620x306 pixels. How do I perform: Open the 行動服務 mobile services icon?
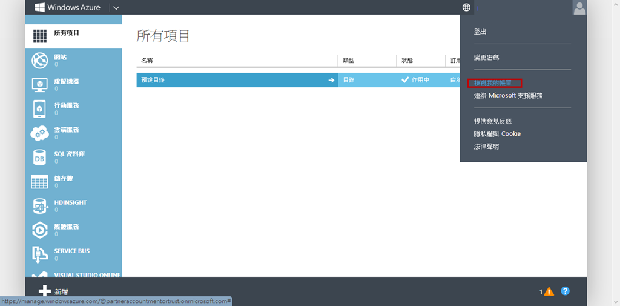click(39, 109)
